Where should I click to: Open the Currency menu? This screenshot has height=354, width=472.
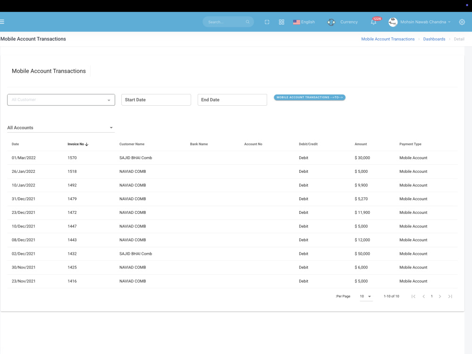tap(349, 22)
